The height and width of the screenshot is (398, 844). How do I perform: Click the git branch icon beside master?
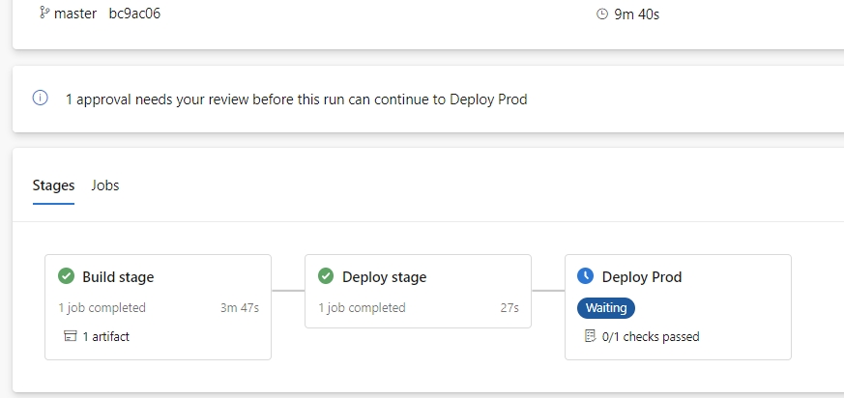[x=44, y=13]
